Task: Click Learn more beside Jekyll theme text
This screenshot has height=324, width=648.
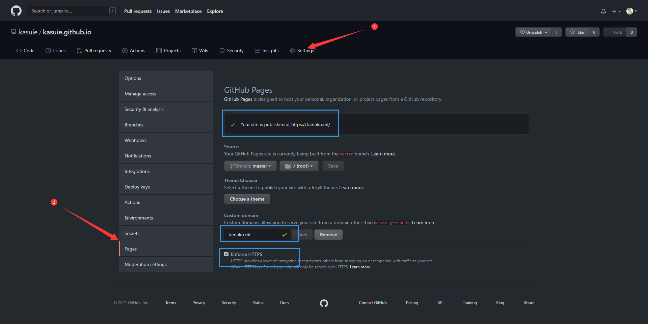Action: 351,187
